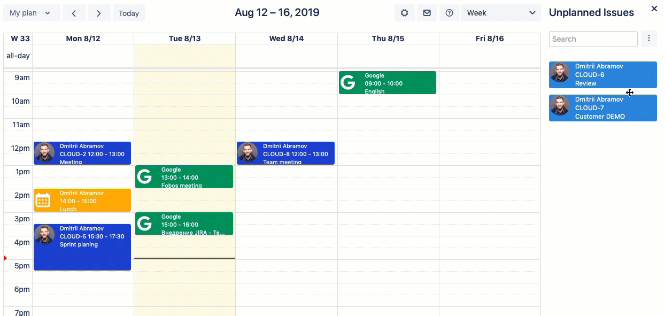Open the three-dot menu beside Search
665x316 pixels.
point(648,38)
